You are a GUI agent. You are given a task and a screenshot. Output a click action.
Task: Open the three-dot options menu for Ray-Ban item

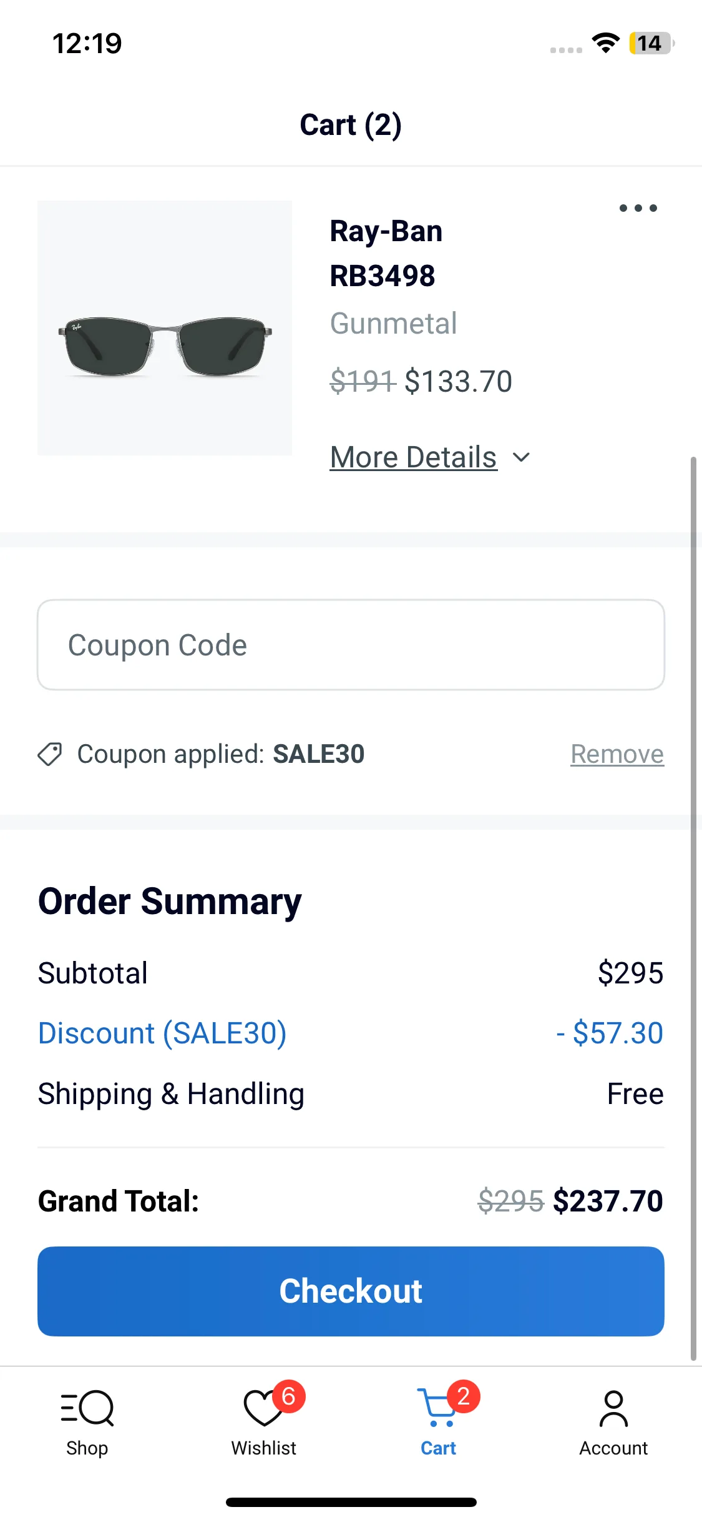pyautogui.click(x=638, y=208)
